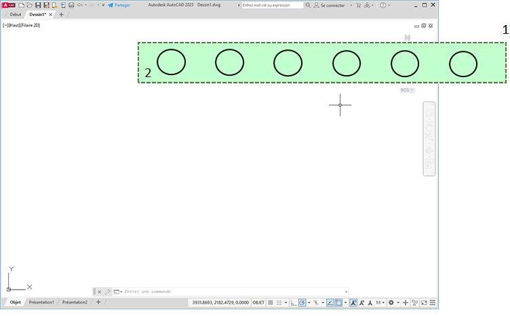Click the search keyword input field
This screenshot has height=316, width=510.
point(272,5)
